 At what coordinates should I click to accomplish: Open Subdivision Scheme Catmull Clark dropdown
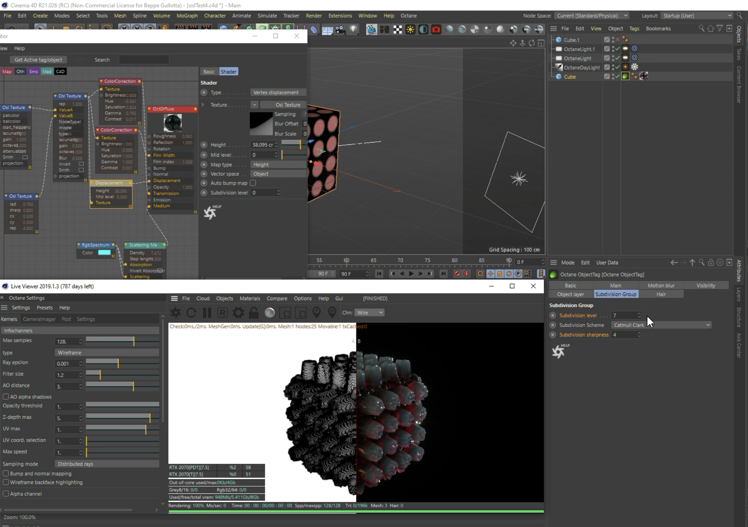[x=662, y=325]
